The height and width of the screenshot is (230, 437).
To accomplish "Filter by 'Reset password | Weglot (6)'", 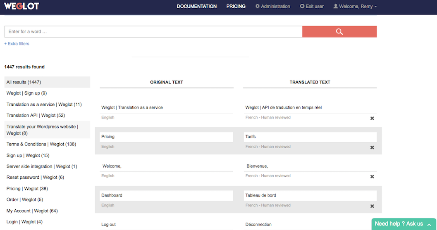I will pos(35,178).
